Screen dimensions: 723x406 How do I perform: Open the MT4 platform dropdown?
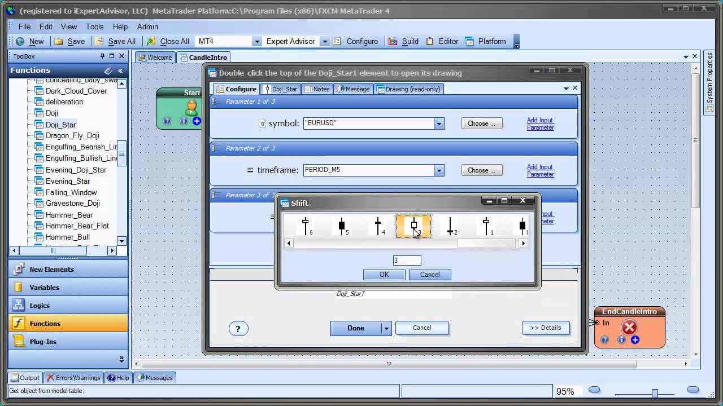pos(256,41)
